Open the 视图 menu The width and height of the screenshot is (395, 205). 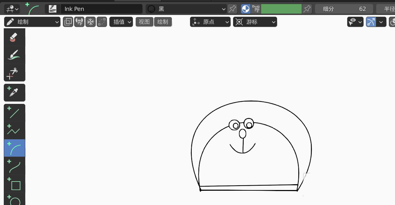pos(144,22)
